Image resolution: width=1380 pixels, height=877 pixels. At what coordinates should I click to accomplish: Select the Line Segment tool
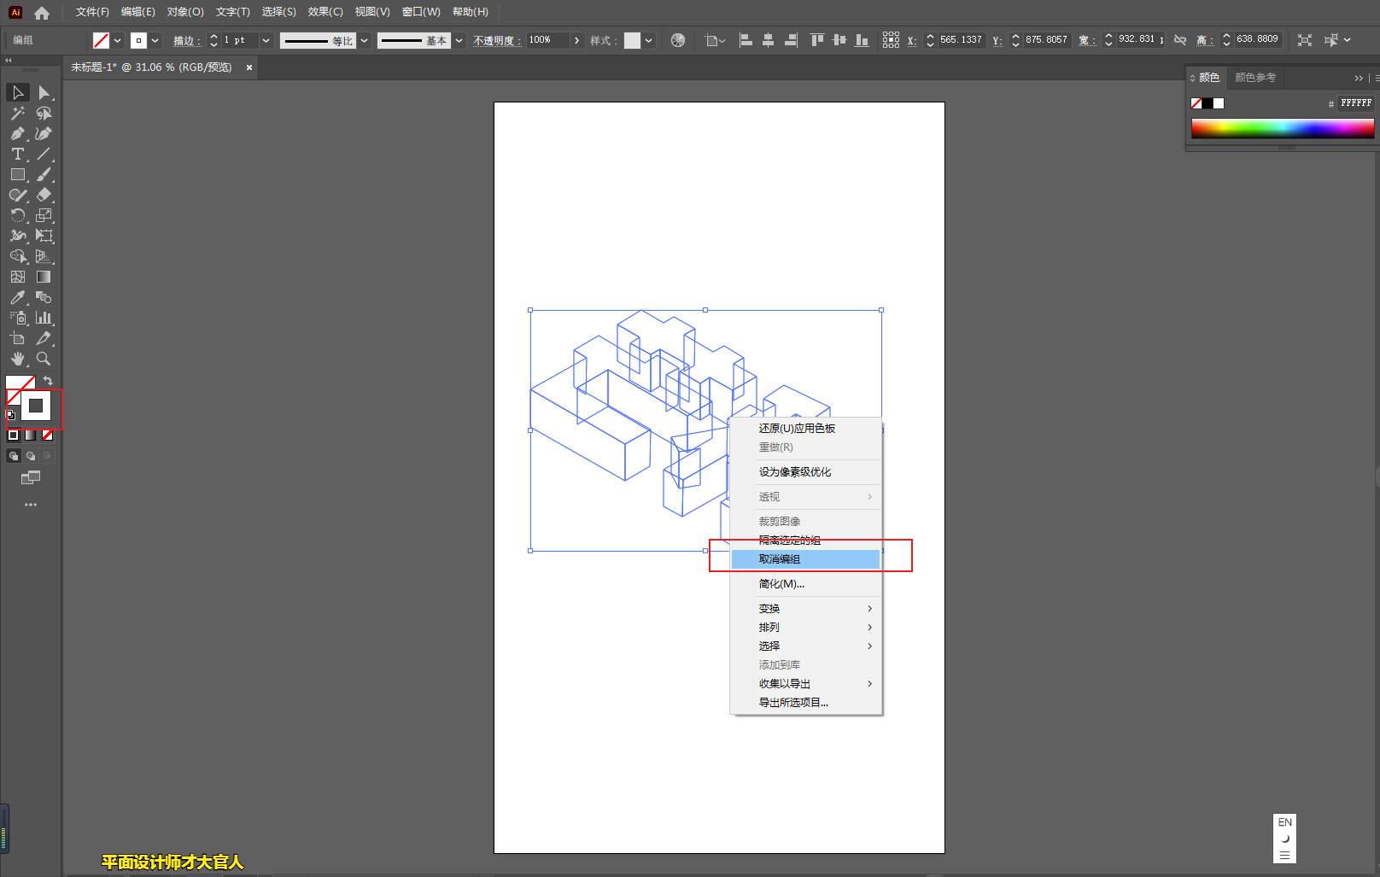[44, 154]
